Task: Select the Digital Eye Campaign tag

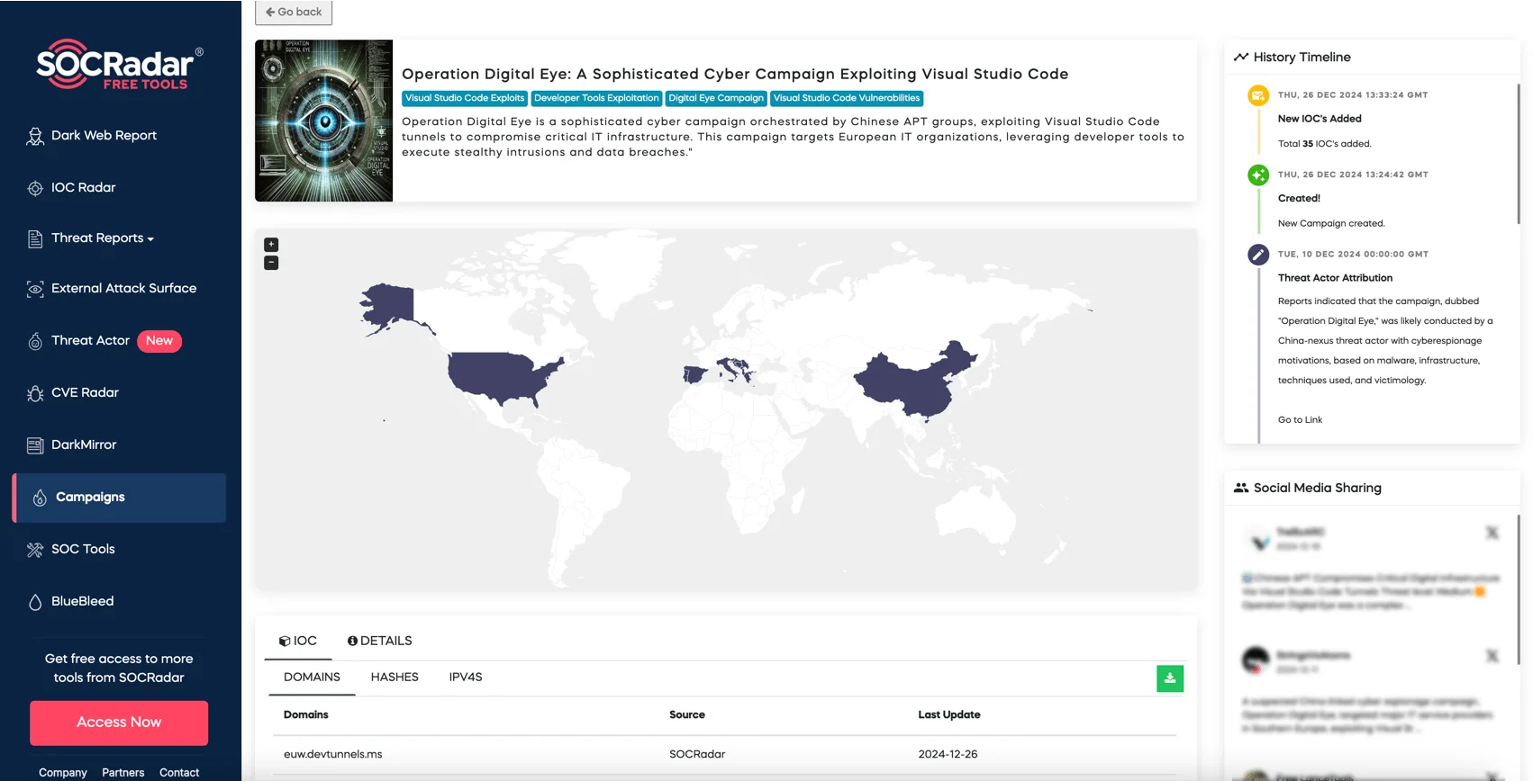Action: [x=716, y=98]
